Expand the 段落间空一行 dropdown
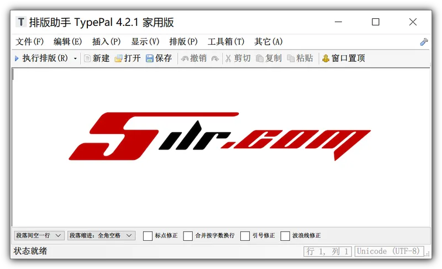This screenshot has height=269, width=442. (39, 235)
